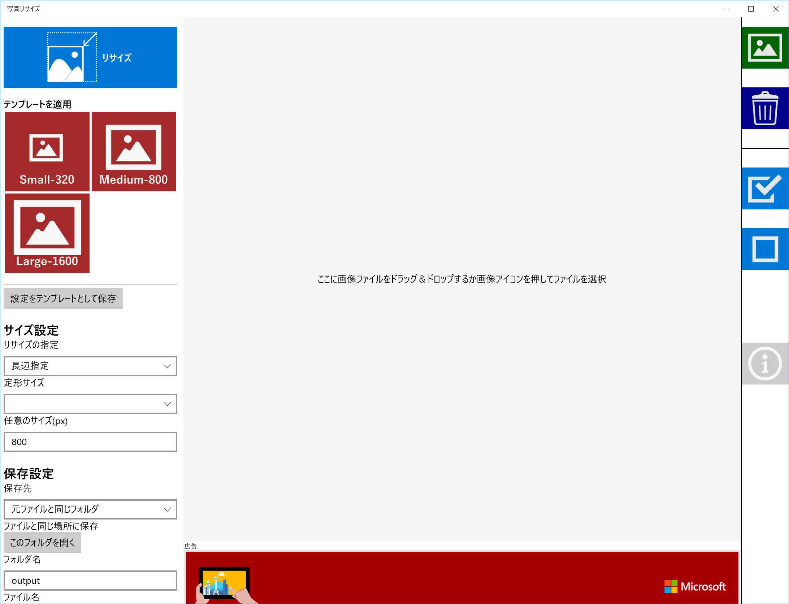Expand the 定形サイズ dropdown
This screenshot has width=789, height=604.
[x=90, y=404]
